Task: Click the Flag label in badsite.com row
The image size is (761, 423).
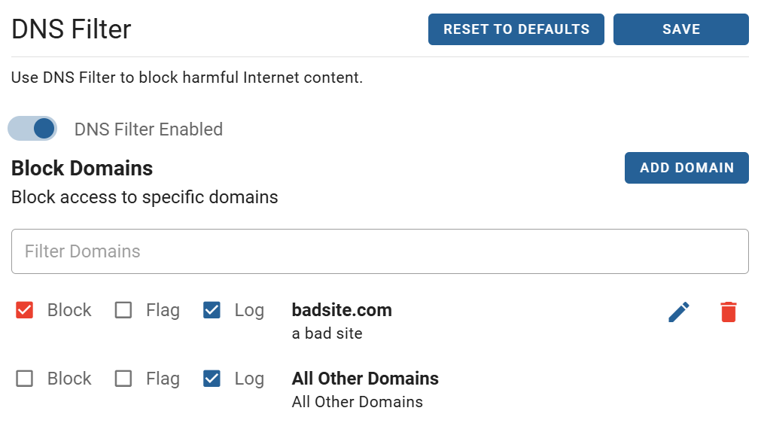Action: [x=163, y=310]
